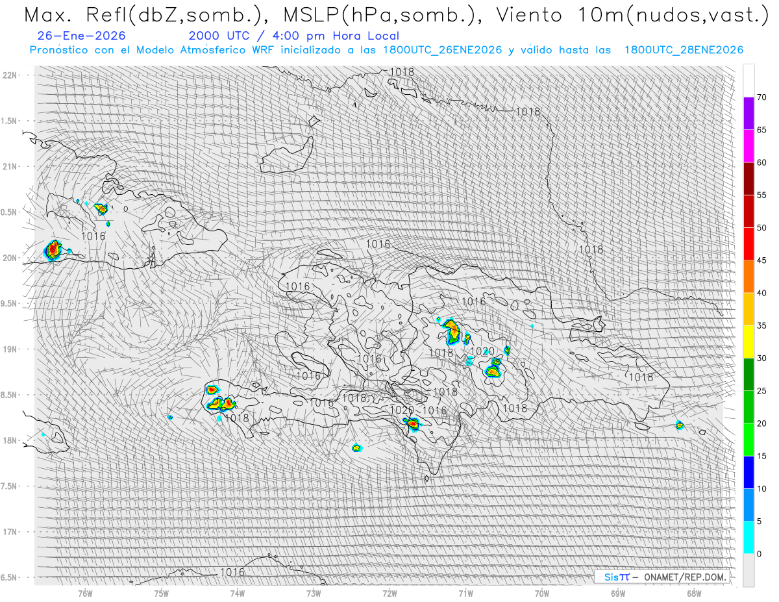Viewport: 779px width, 602px height.
Task: Click the '18N' latitude axis label
Action: tap(10, 441)
